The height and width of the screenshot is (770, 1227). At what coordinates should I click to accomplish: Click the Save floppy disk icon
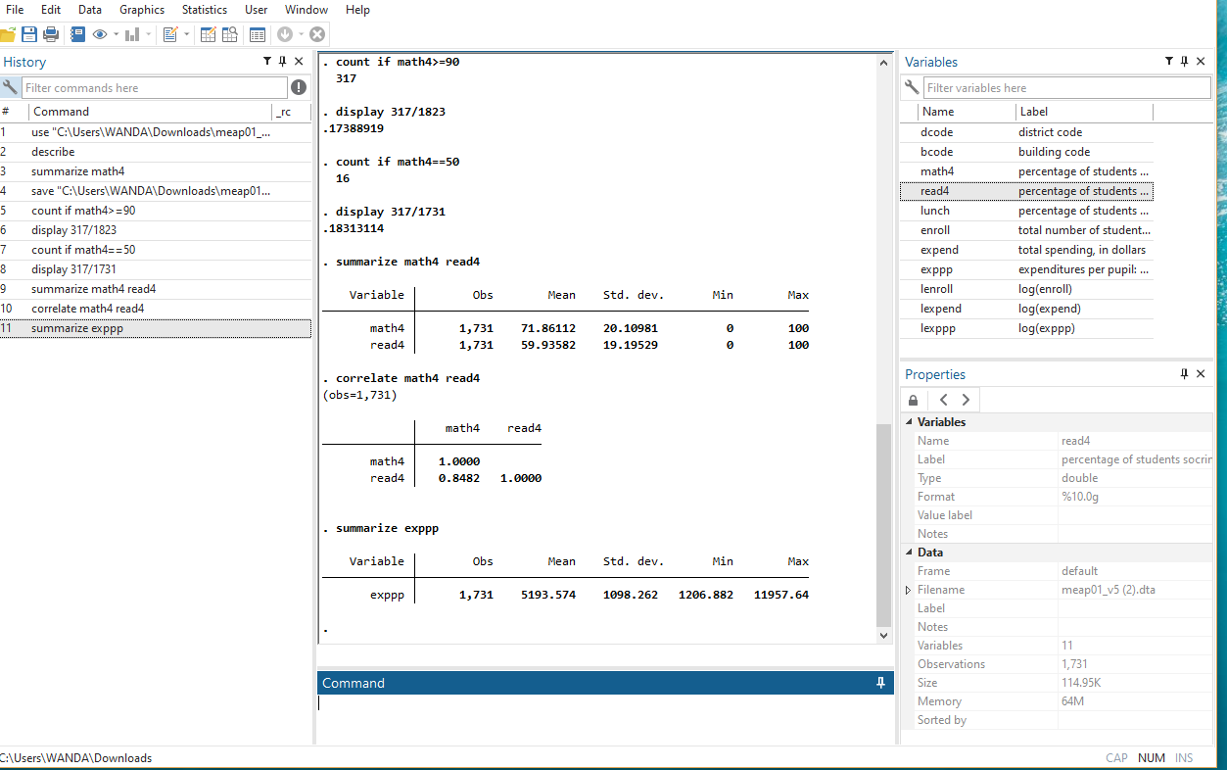[x=29, y=34]
